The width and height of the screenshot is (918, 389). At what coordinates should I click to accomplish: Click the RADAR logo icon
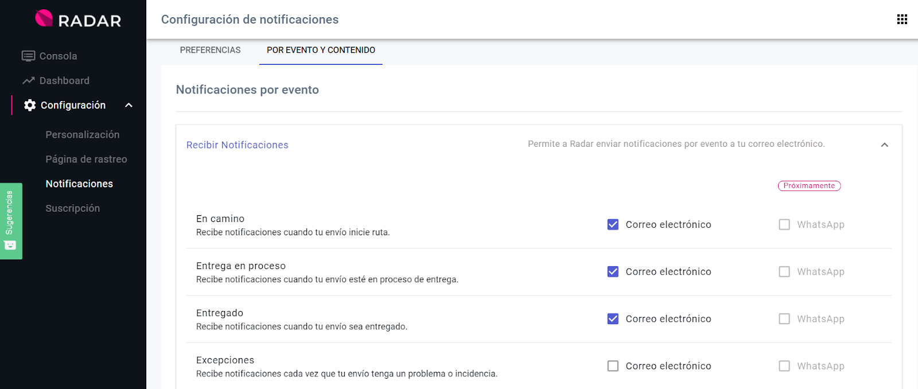pyautogui.click(x=44, y=18)
